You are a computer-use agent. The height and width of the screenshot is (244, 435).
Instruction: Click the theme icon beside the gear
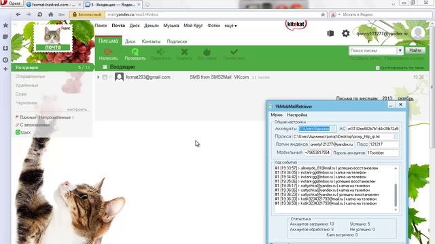[330, 33]
